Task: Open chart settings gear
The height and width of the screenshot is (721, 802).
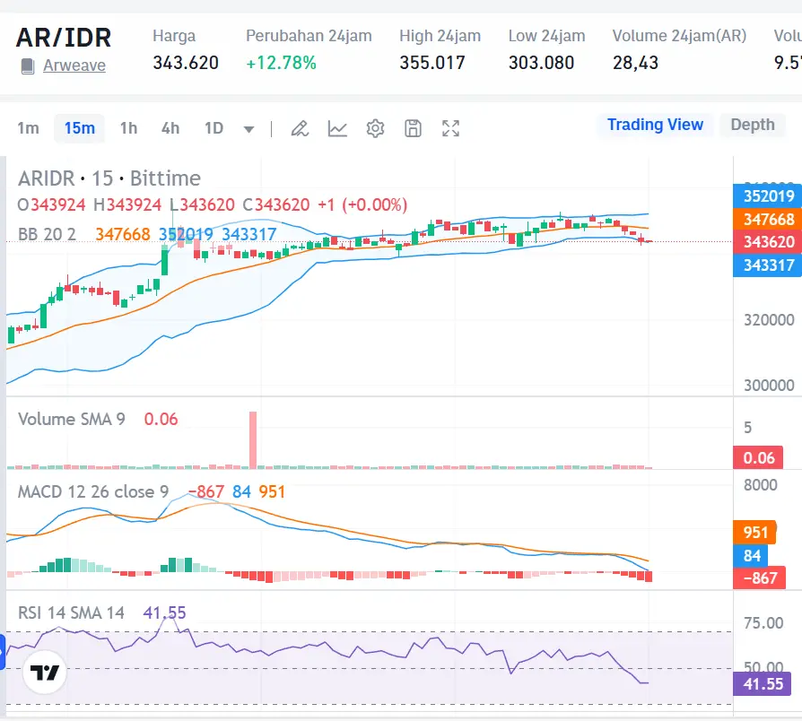Action: pos(375,128)
